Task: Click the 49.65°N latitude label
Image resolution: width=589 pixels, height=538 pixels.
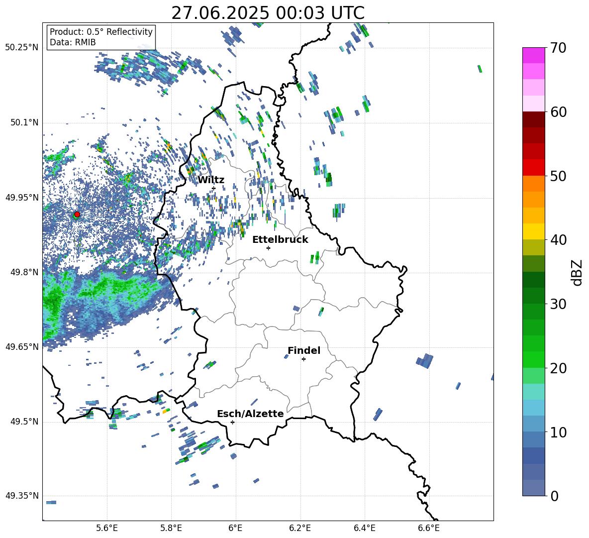Action: click(22, 346)
